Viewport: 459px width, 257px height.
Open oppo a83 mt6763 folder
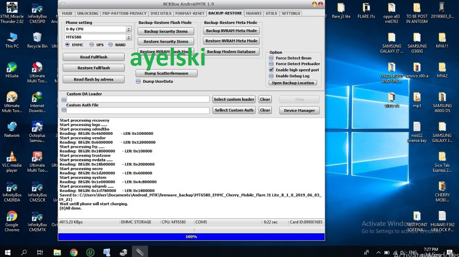[x=392, y=13]
